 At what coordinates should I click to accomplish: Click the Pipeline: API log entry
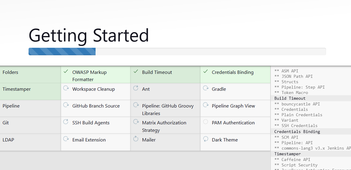point(294,142)
